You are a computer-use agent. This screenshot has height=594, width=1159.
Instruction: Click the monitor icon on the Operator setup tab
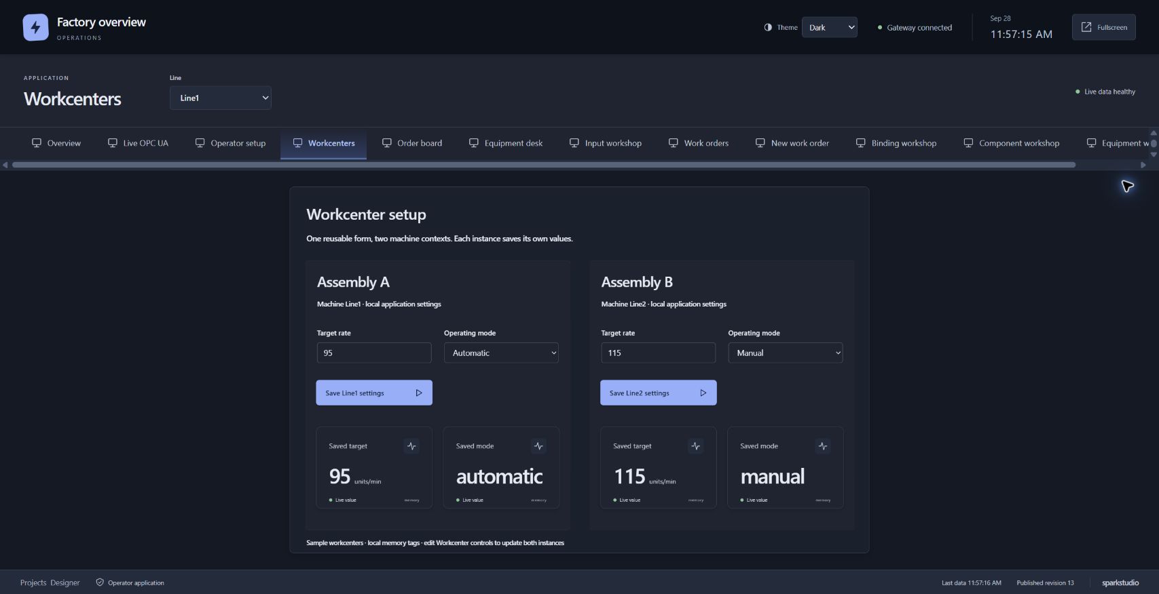click(200, 143)
